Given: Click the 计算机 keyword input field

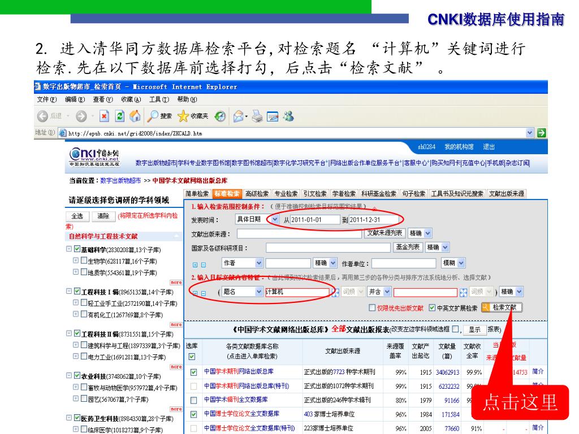Looking at the screenshot, I should pyautogui.click(x=297, y=292).
